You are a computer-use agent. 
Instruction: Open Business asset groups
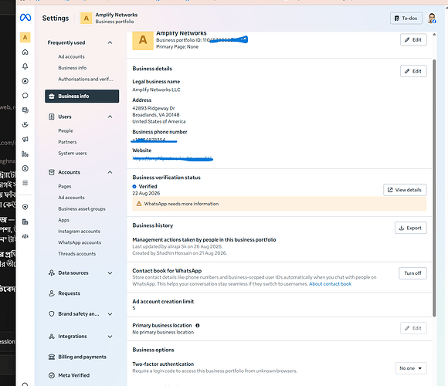point(82,208)
